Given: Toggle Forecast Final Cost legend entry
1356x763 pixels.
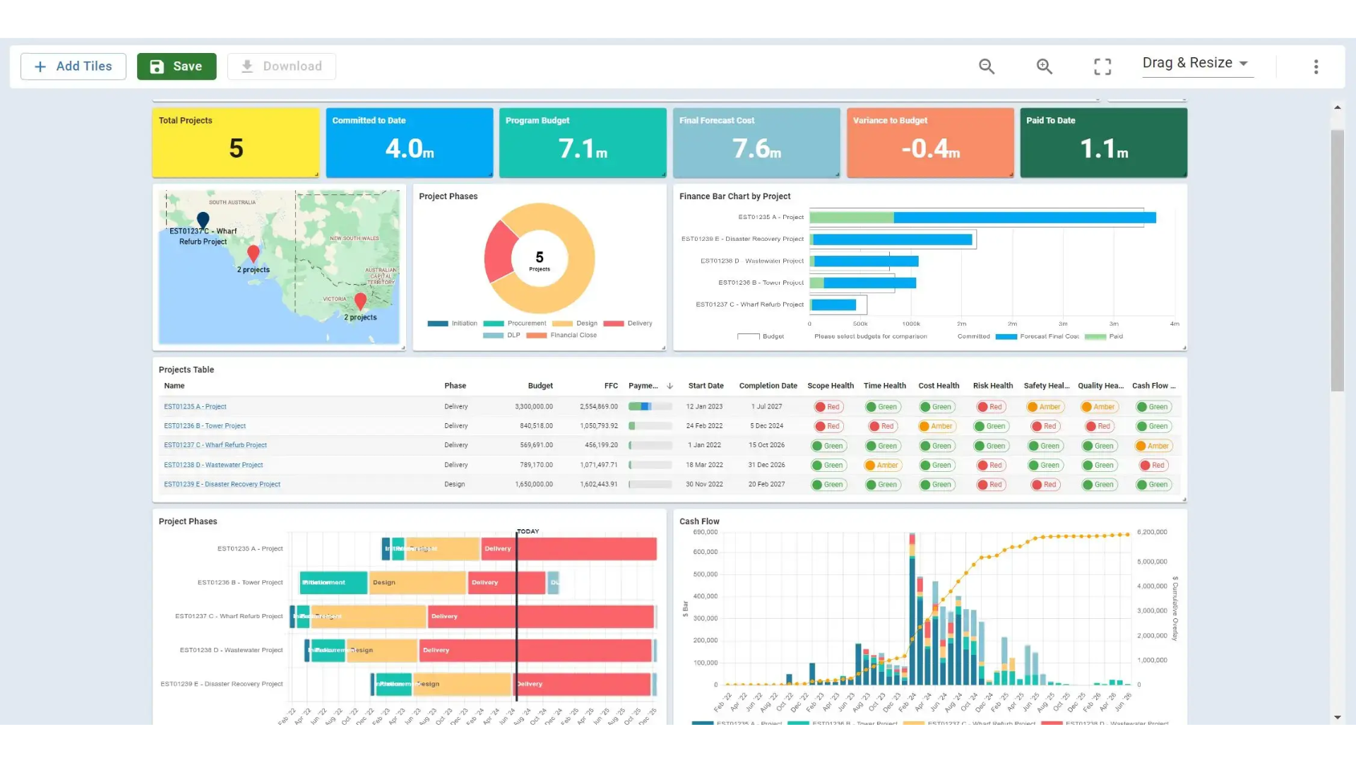Looking at the screenshot, I should (1037, 336).
